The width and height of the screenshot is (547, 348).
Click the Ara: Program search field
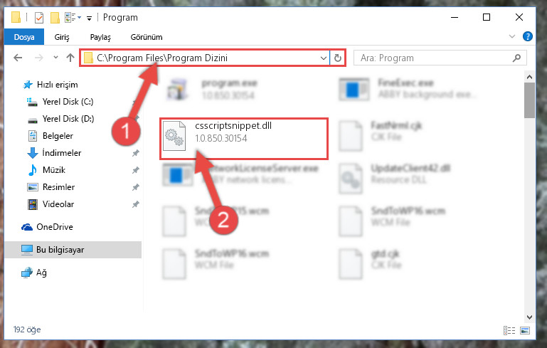point(432,58)
